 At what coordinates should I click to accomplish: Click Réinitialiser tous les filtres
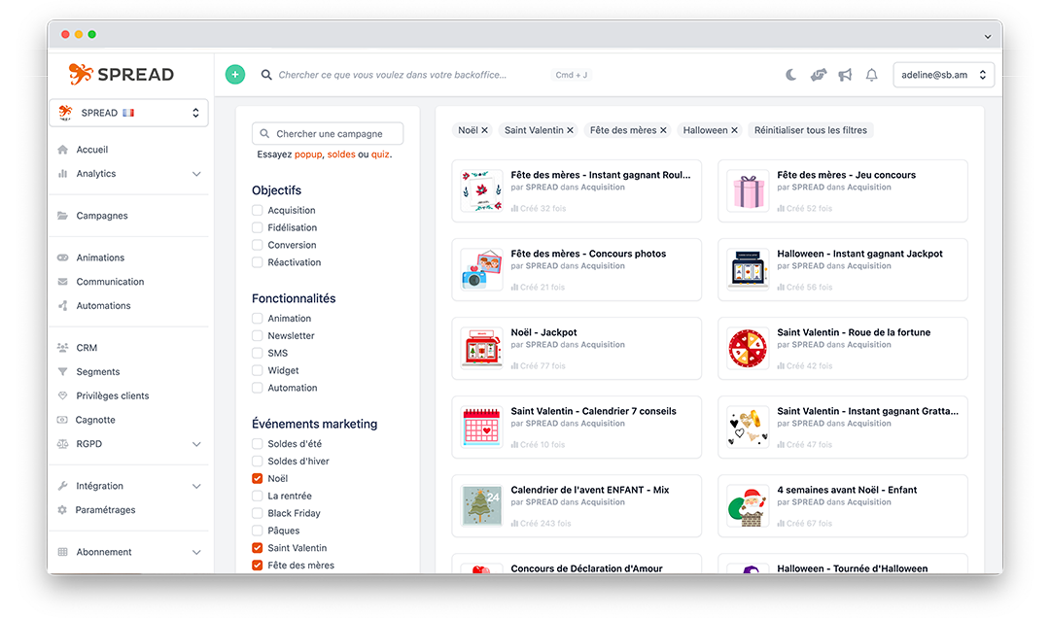(x=809, y=128)
